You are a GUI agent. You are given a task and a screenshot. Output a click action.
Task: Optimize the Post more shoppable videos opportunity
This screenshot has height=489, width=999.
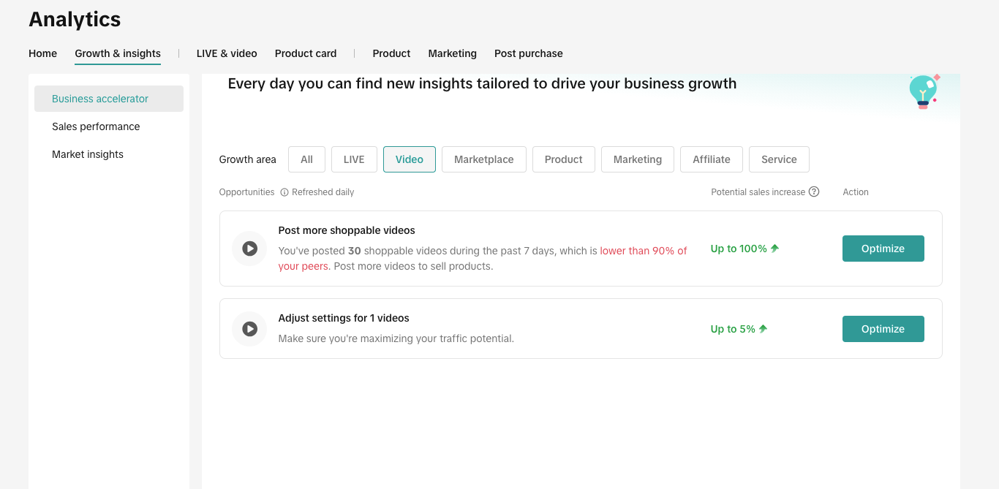coord(883,249)
